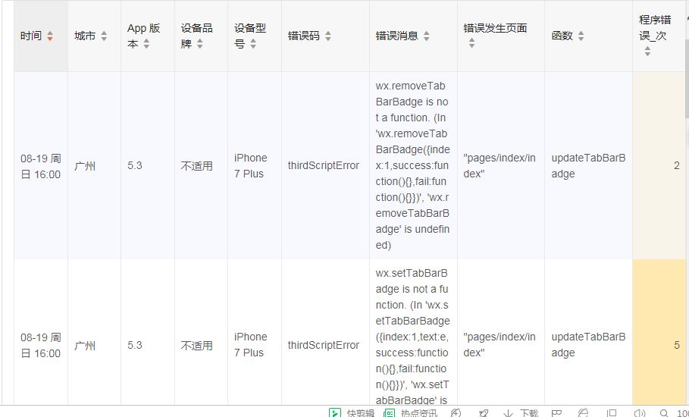Screen dimensions: 689x417
Task: Click version 5.3 in the second row
Action: 135,345
